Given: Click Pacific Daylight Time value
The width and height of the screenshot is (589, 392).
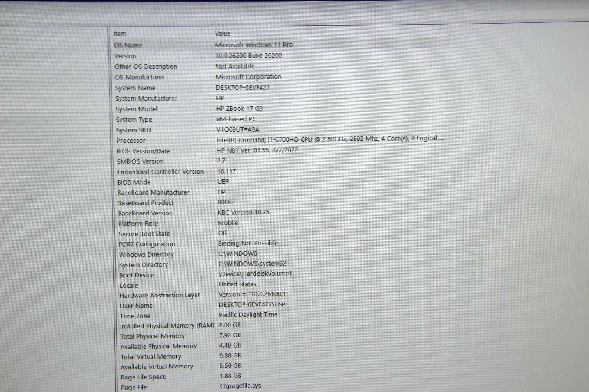Looking at the screenshot, I should pyautogui.click(x=248, y=315).
